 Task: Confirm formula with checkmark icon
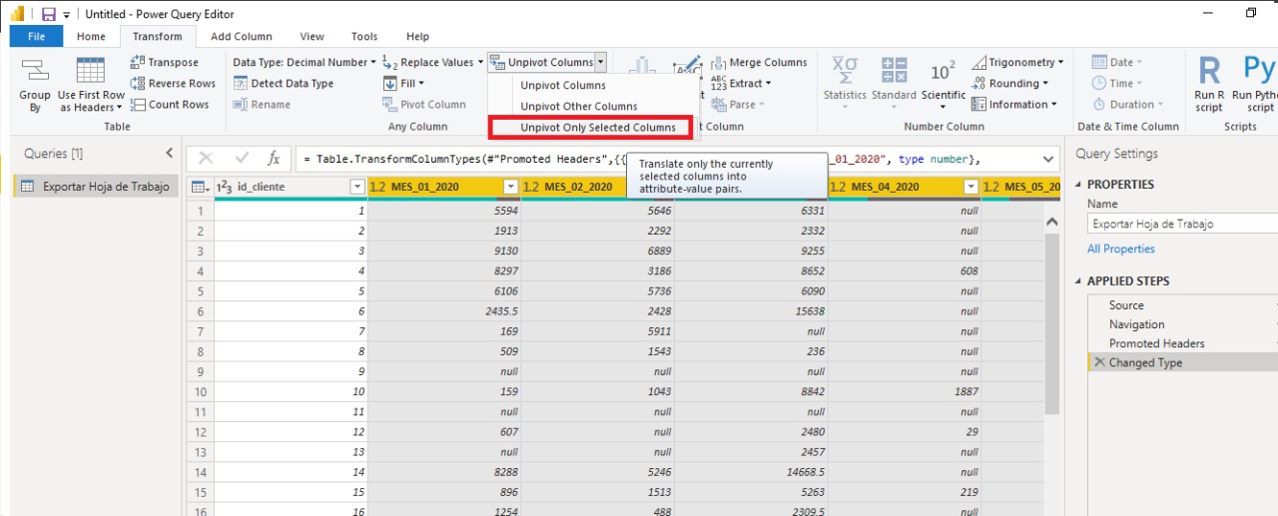(x=242, y=159)
